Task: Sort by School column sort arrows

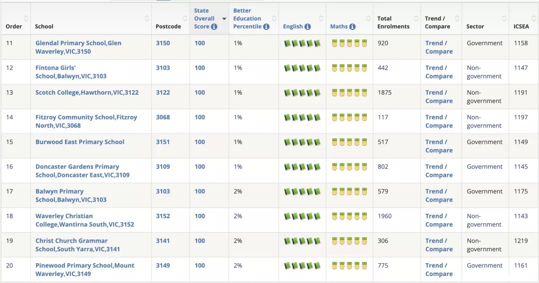Action: coord(147,18)
